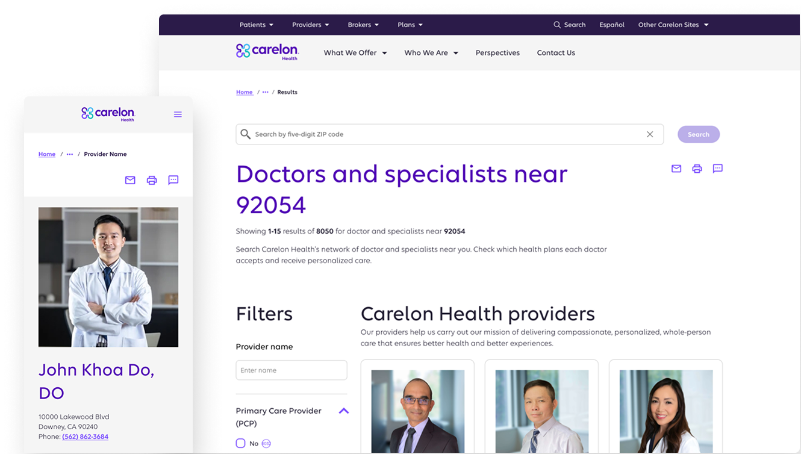801x454 pixels.
Task: Open the chat feedback icon near the print icon
Action: point(717,169)
